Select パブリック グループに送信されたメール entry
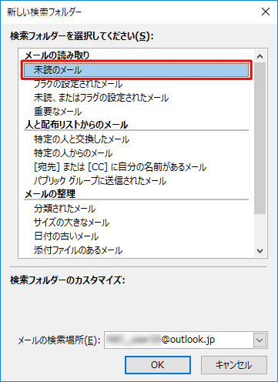This screenshot has height=382, width=278. [136, 181]
